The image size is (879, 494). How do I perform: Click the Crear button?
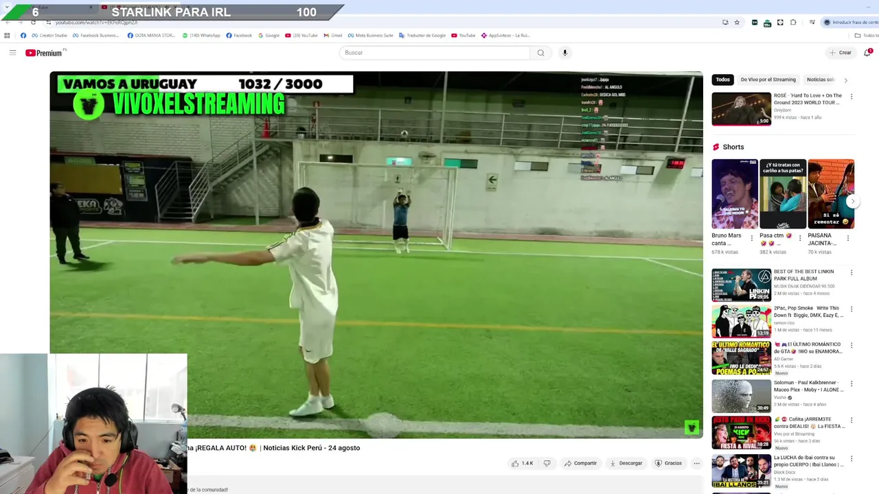pyautogui.click(x=840, y=53)
